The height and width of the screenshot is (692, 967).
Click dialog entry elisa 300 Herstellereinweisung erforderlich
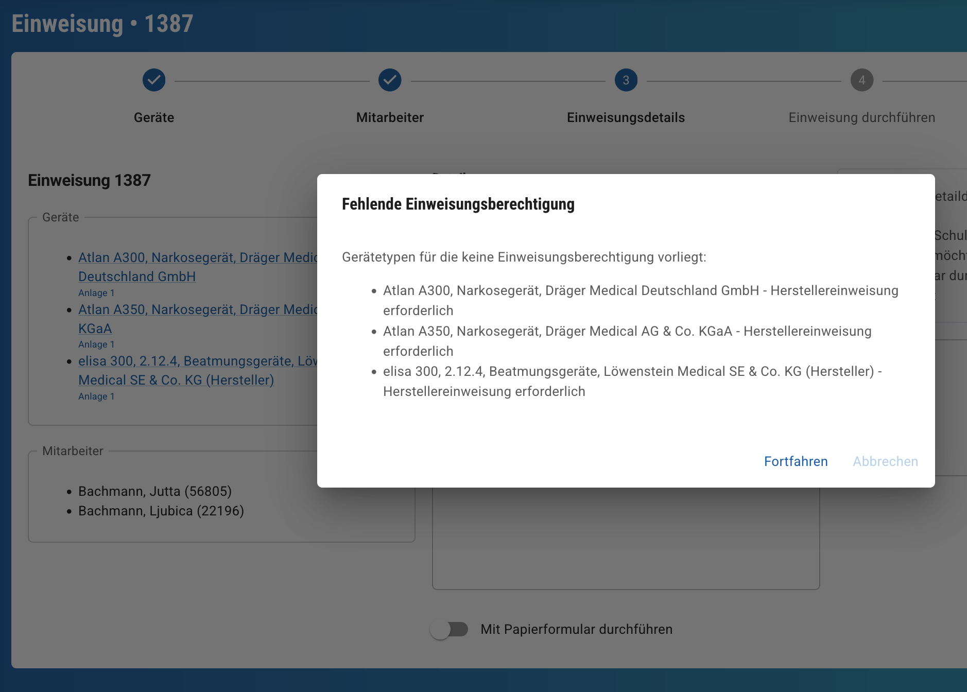click(632, 381)
